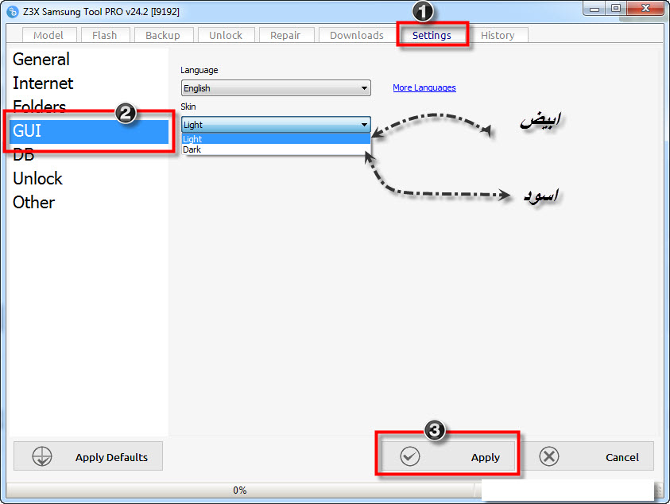670x504 pixels.
Task: Select the Settings tab
Action: 432,35
